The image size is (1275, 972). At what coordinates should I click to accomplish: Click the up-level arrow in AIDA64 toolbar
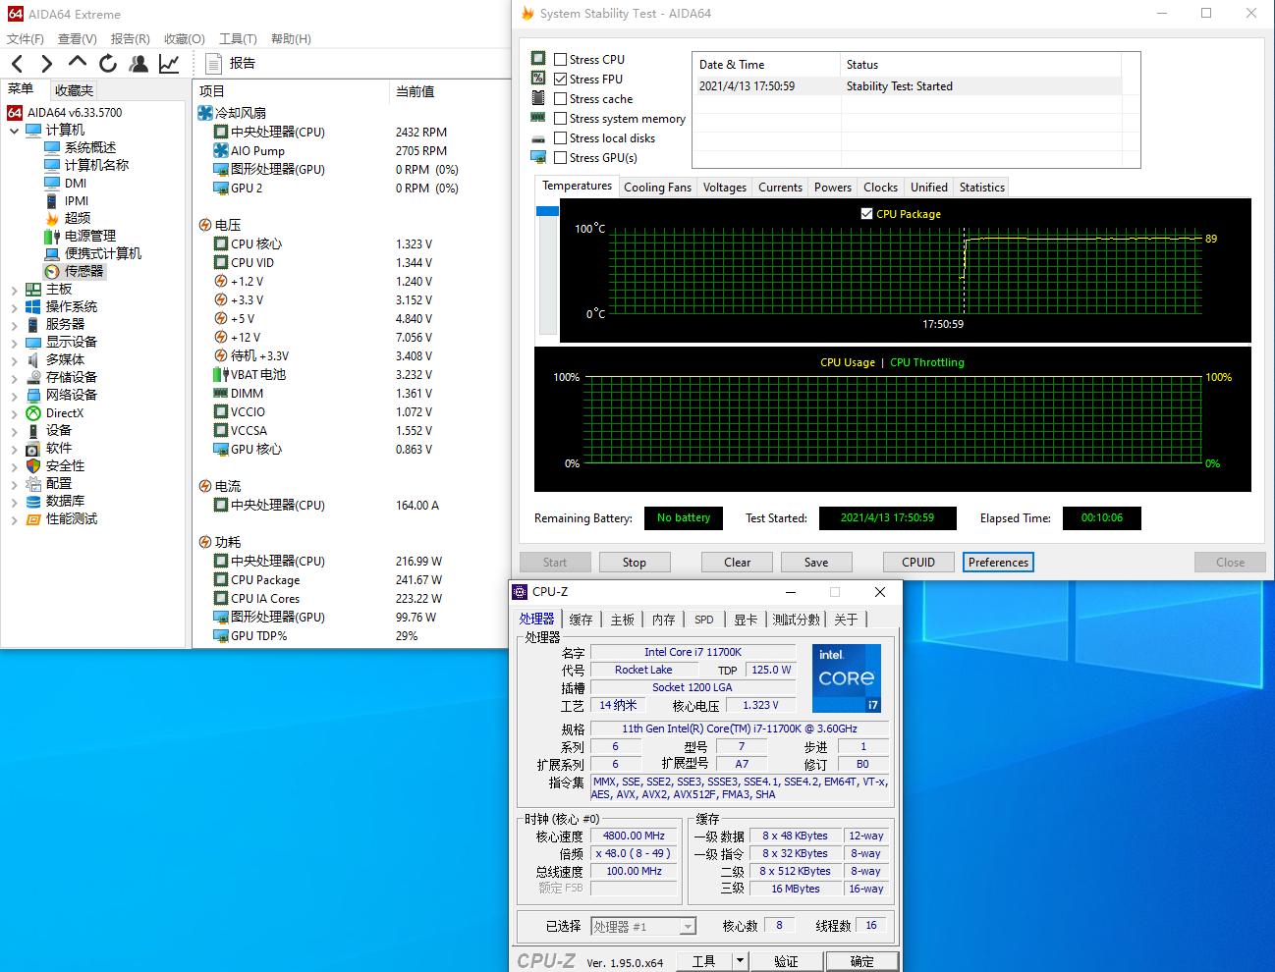(78, 62)
